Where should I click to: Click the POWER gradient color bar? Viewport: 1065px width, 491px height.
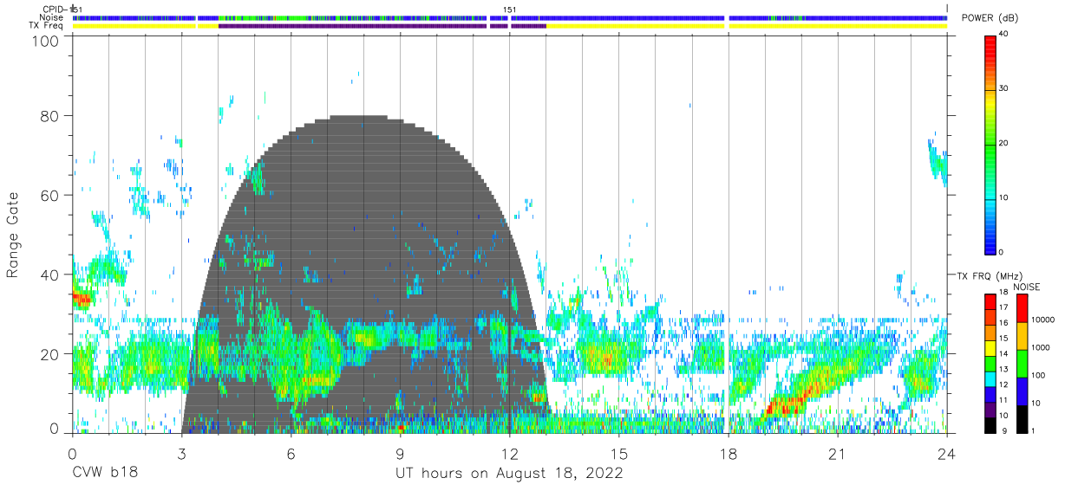[x=990, y=144]
